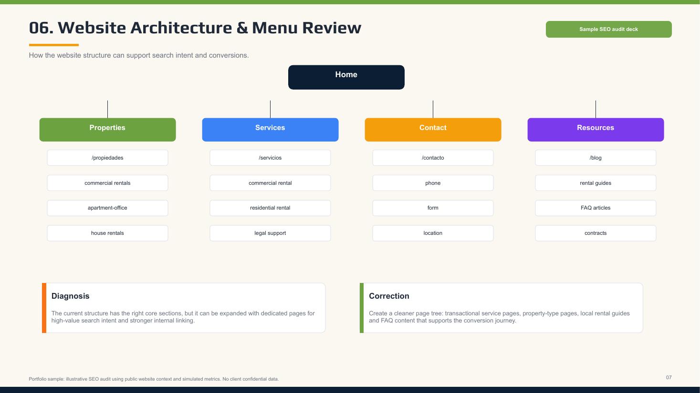Click the Correction card
The image size is (700, 393).
point(501,308)
